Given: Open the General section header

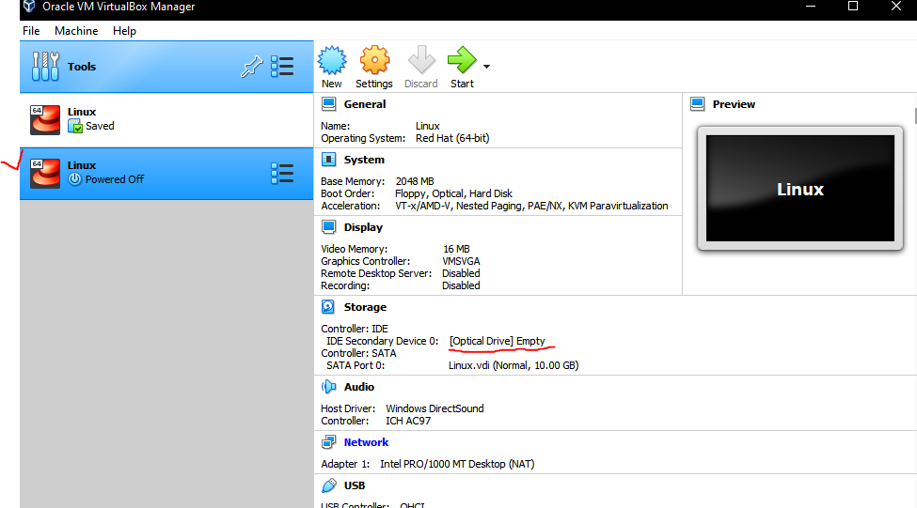Looking at the screenshot, I should pos(365,104).
